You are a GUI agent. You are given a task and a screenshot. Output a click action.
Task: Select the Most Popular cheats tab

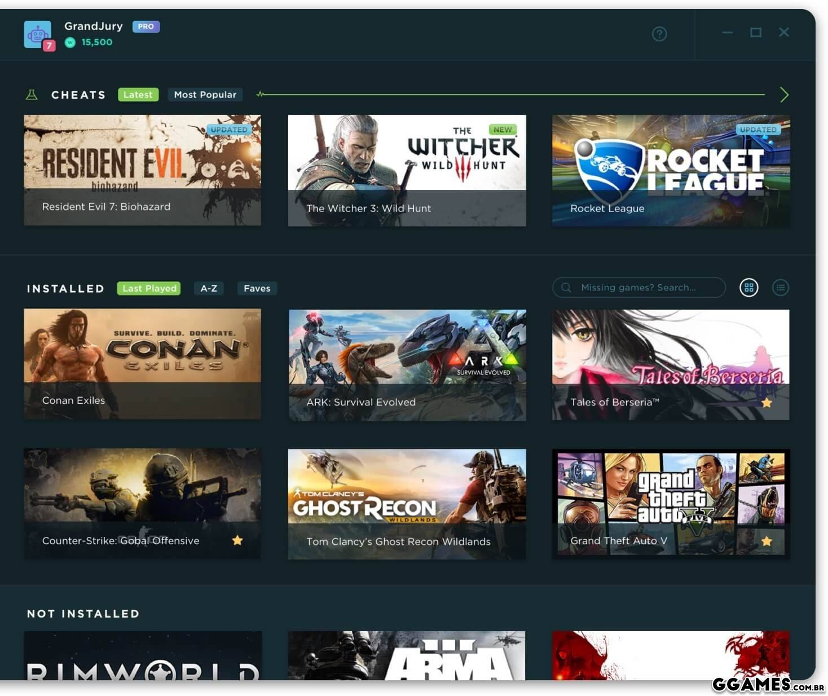click(205, 95)
